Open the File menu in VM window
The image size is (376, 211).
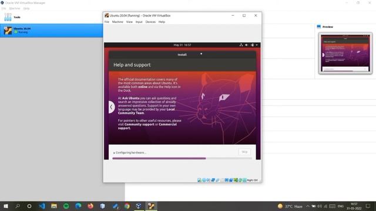click(x=107, y=22)
